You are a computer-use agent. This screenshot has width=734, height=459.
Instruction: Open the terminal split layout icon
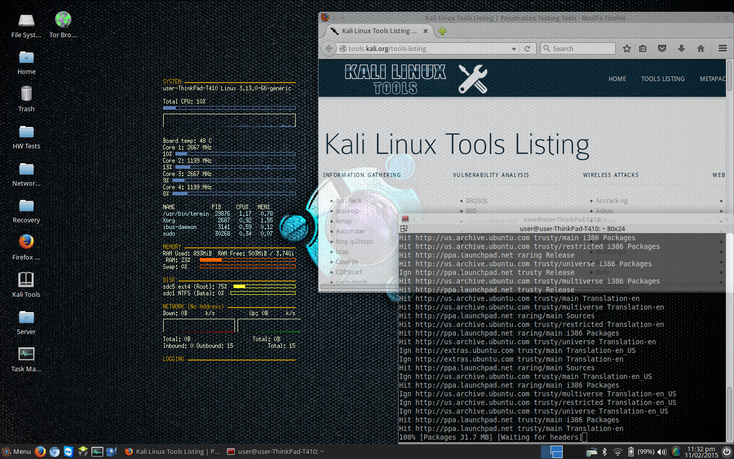pyautogui.click(x=404, y=229)
